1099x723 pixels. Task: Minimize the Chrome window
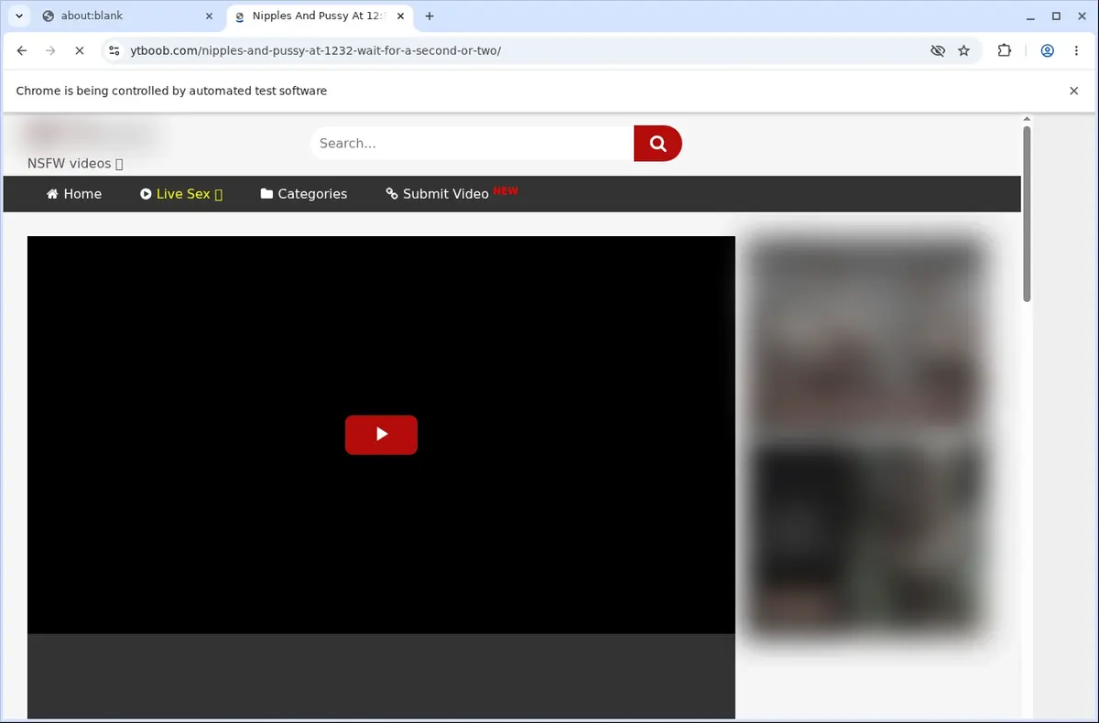(x=1031, y=16)
